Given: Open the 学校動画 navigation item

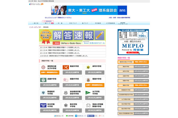Looking at the screenshot, I should pyautogui.click(x=98, y=23).
